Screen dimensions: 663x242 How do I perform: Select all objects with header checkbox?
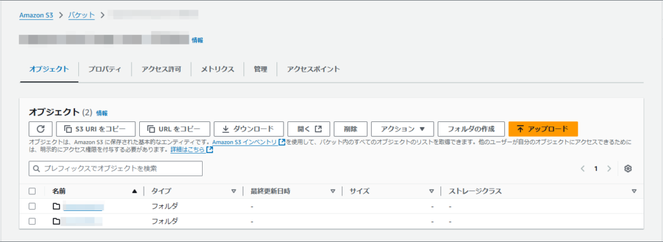tap(32, 192)
